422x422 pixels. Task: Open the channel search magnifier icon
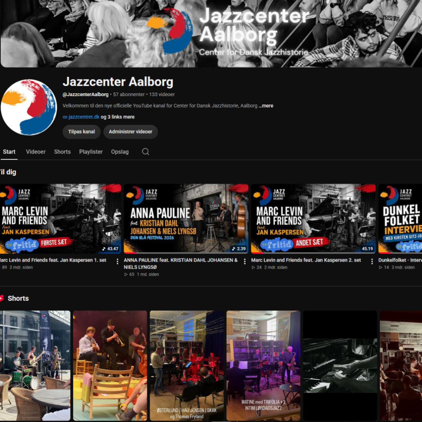click(145, 152)
